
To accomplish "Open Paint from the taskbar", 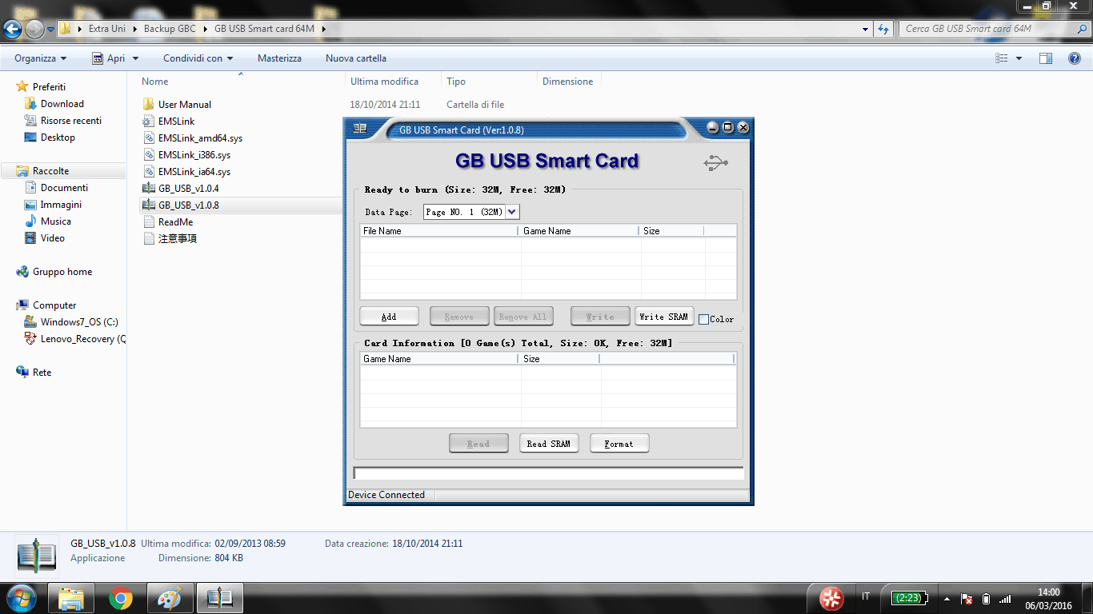I will [x=170, y=598].
